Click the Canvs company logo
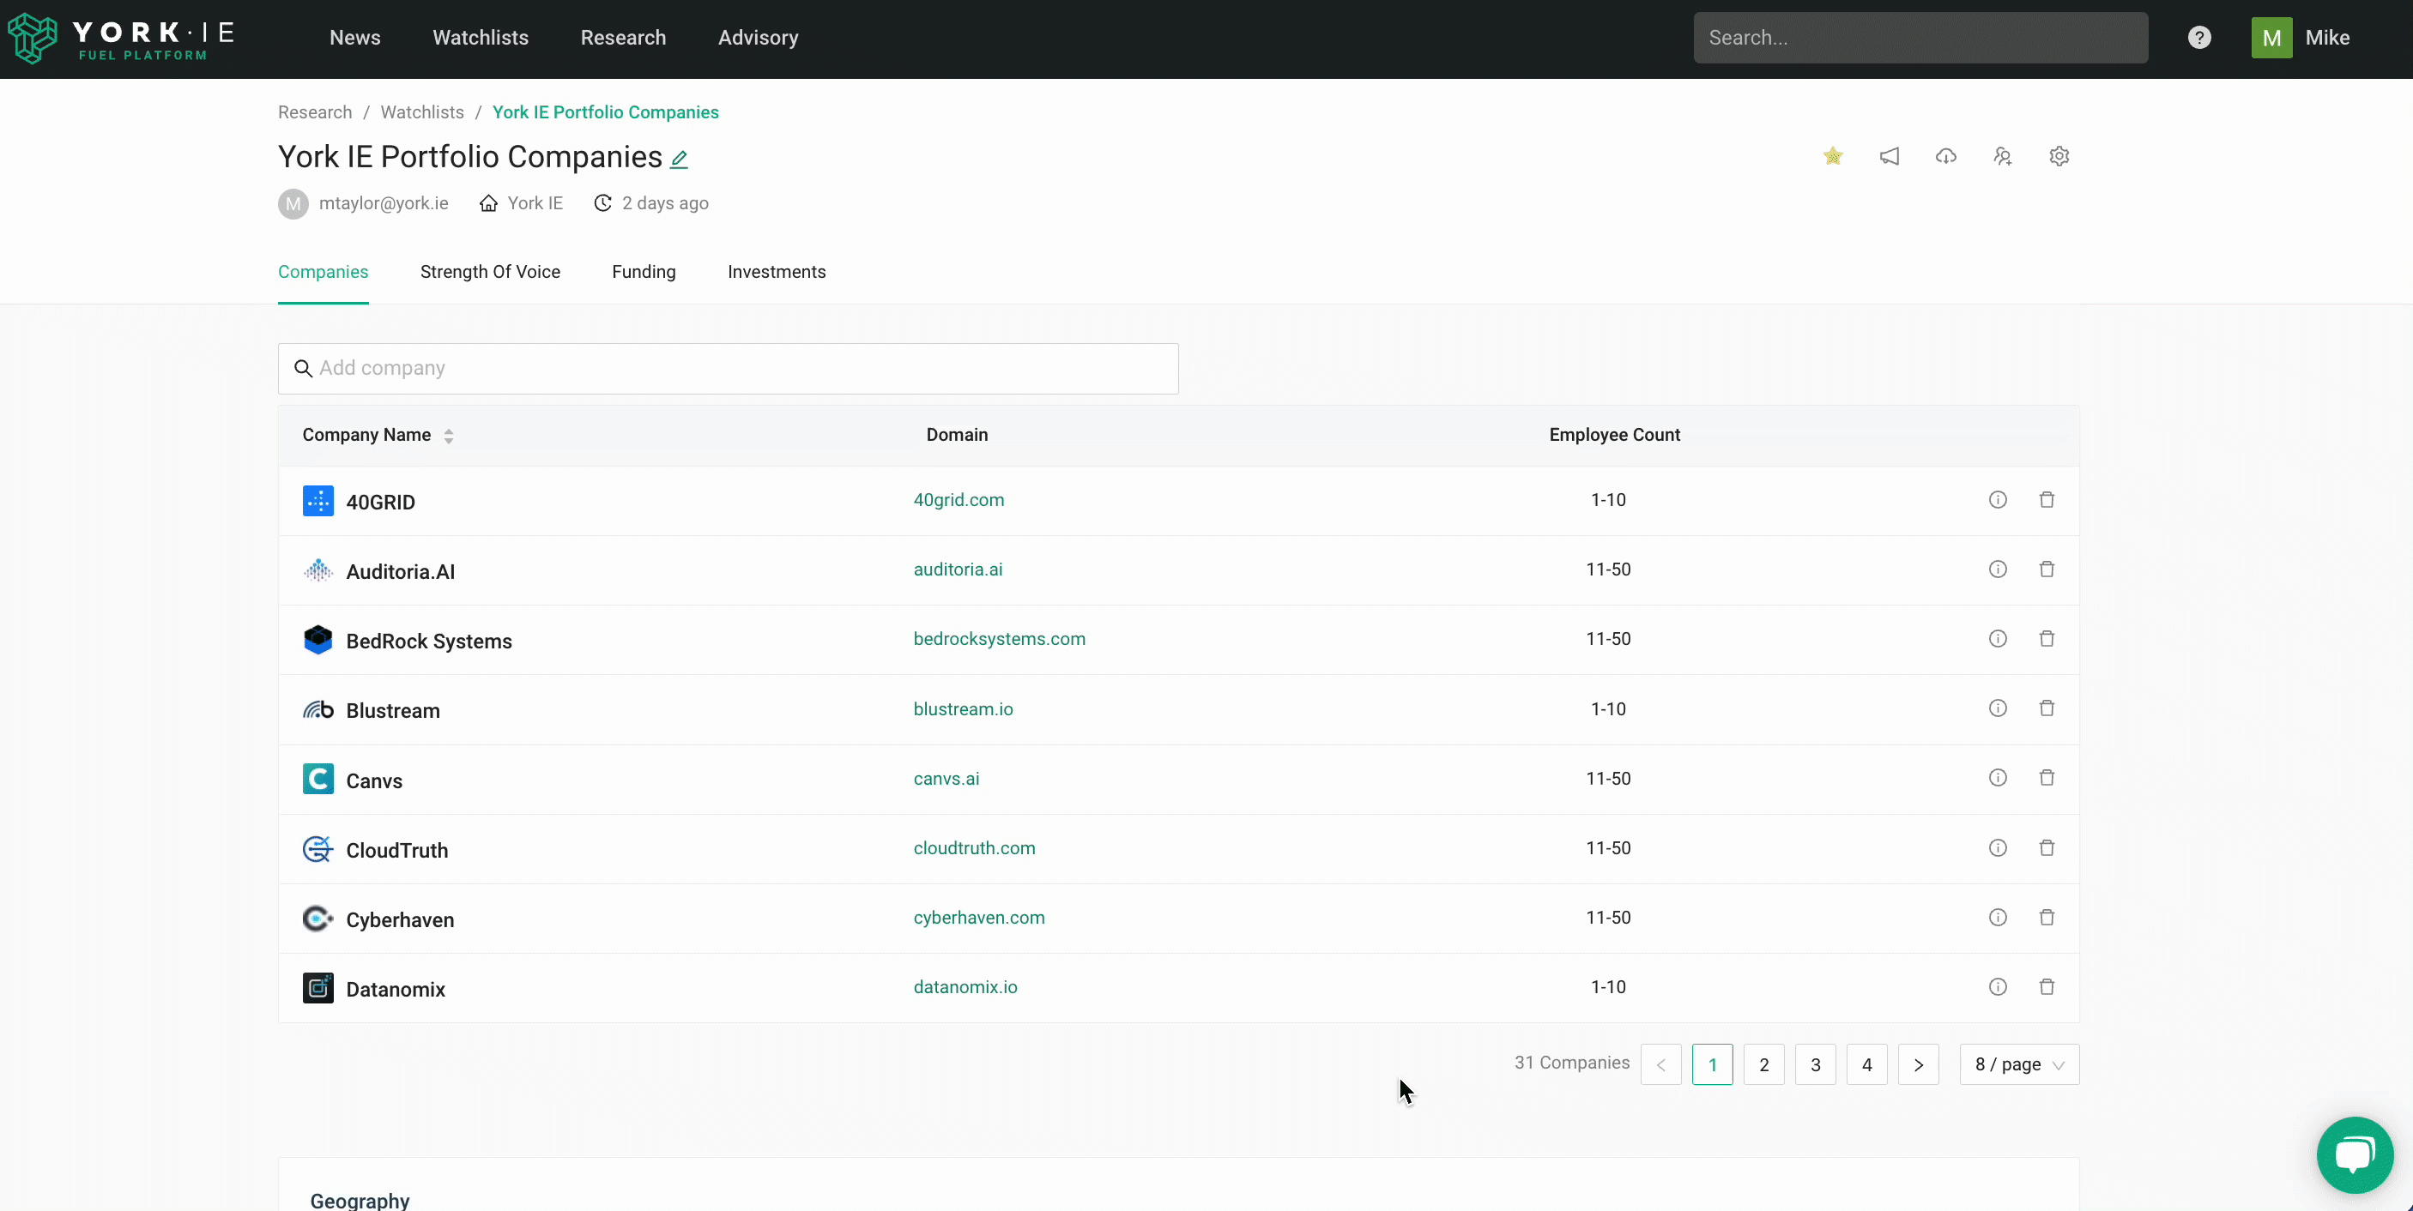 coord(318,780)
